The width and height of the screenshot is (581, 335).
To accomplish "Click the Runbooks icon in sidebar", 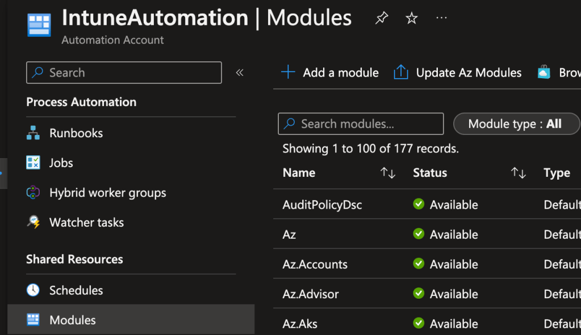I will click(x=34, y=133).
